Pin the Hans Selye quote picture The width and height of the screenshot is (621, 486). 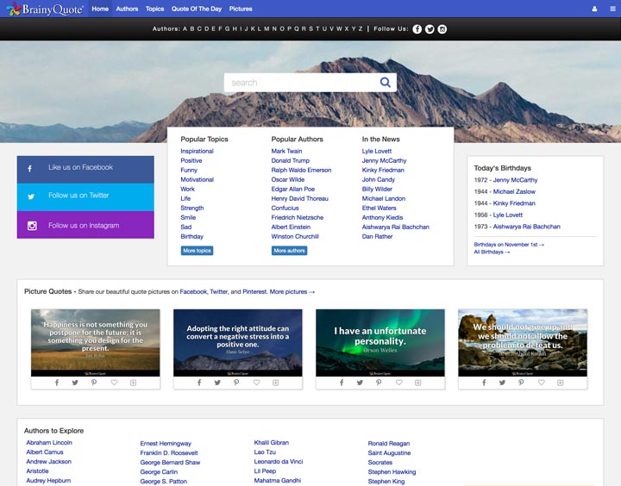[236, 383]
